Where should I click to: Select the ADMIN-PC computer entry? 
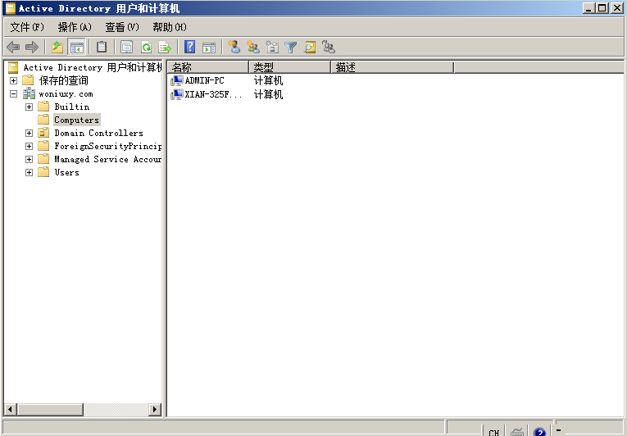pos(204,80)
